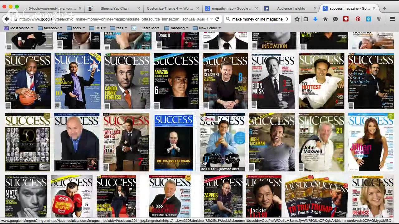
Task: Click the Pinterest toolbar icon
Action: click(x=358, y=19)
